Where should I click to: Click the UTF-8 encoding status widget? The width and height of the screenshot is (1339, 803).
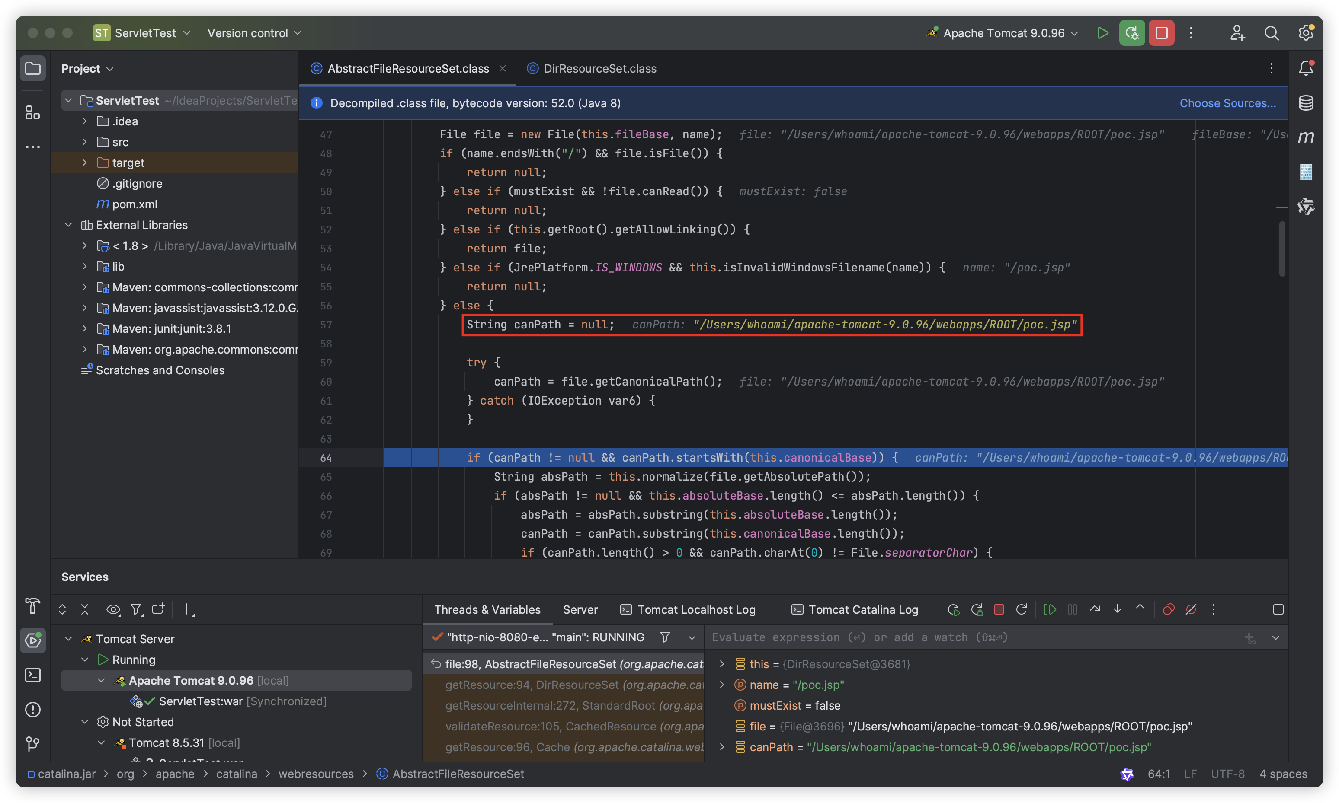1227,774
